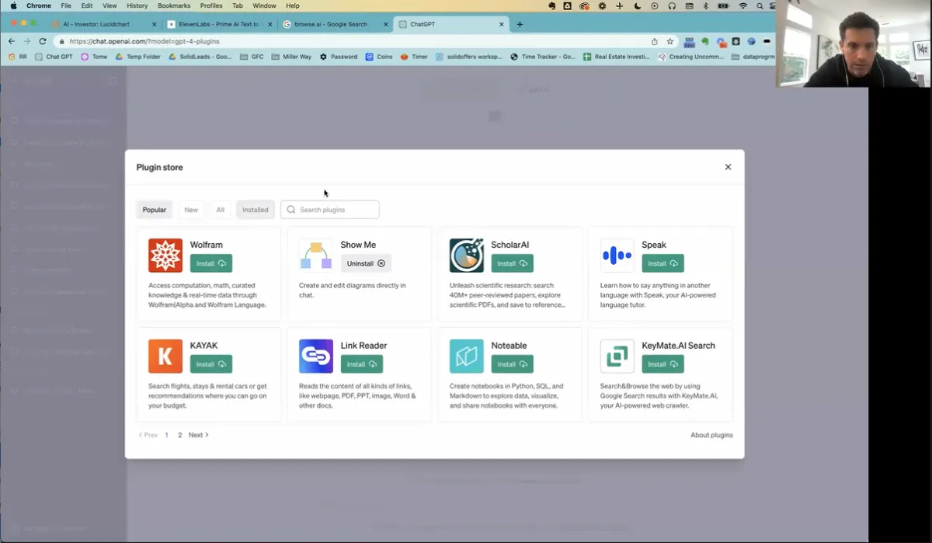The image size is (932, 543).
Task: Install the KeyMate.AI Search plugin
Action: pos(663,364)
